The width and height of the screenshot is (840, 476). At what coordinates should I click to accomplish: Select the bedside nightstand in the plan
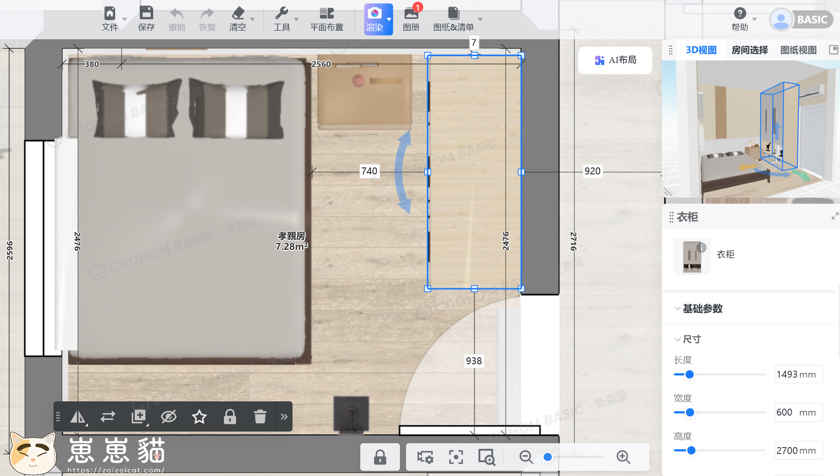(365, 91)
